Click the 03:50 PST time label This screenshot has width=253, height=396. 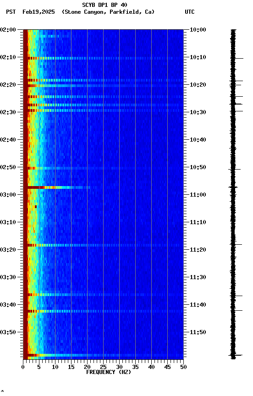click(8, 332)
